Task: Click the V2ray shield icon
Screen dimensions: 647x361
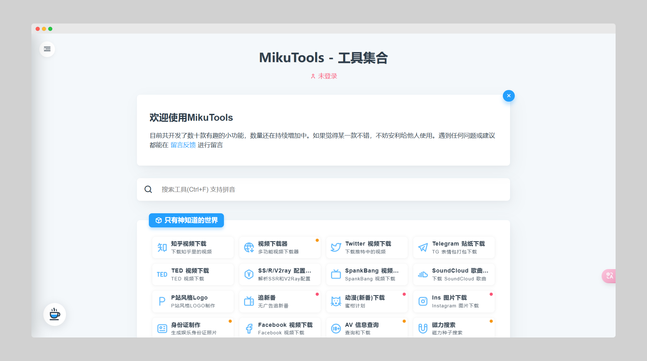Action: pyautogui.click(x=249, y=274)
